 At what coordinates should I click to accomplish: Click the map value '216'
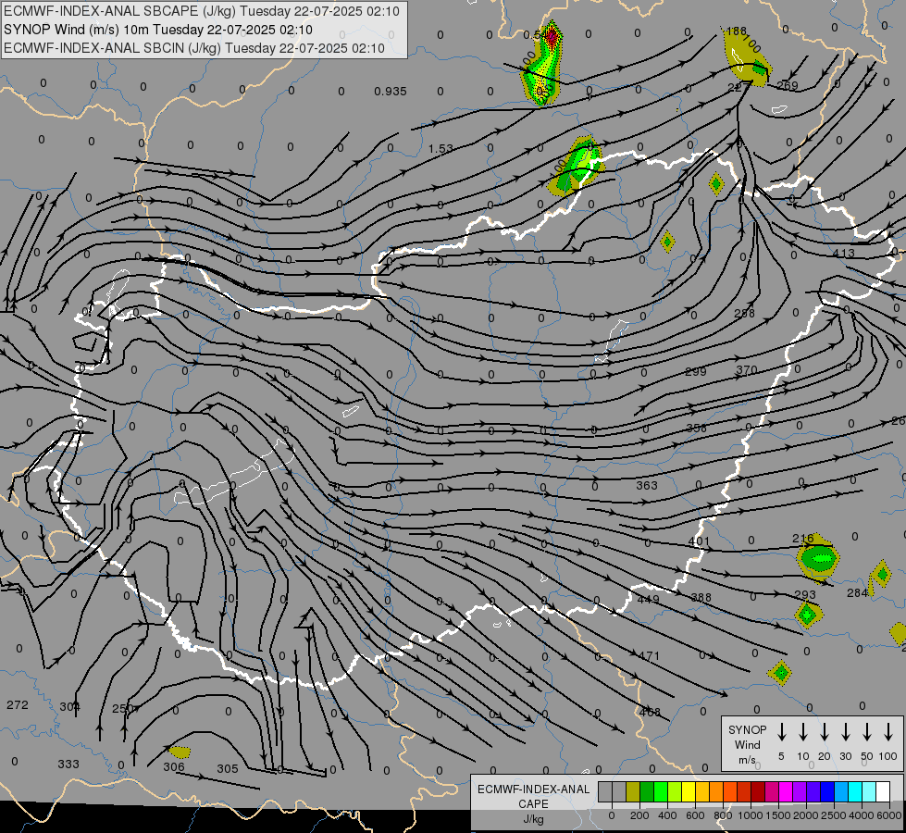[x=803, y=538]
